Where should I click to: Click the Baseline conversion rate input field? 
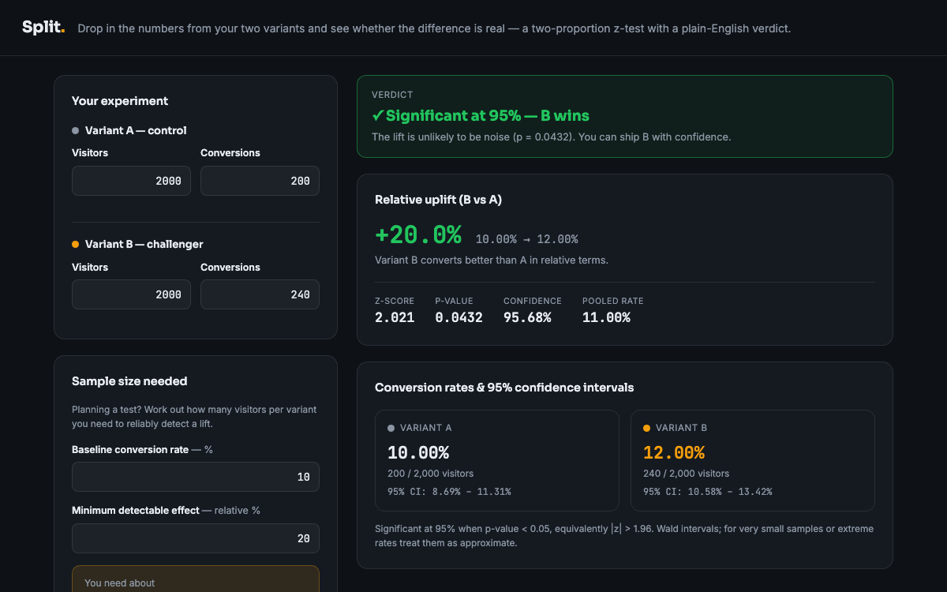tap(196, 477)
